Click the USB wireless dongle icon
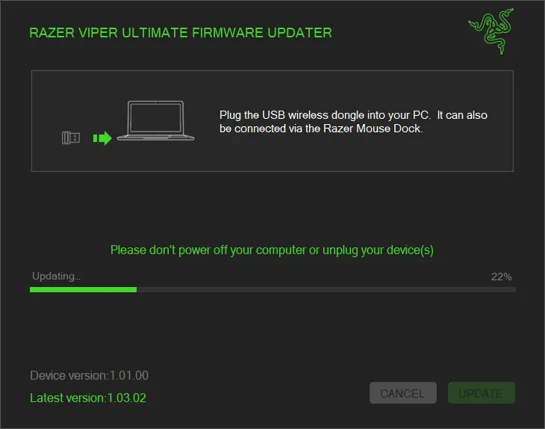Viewport: 545px width, 429px height. tap(71, 138)
